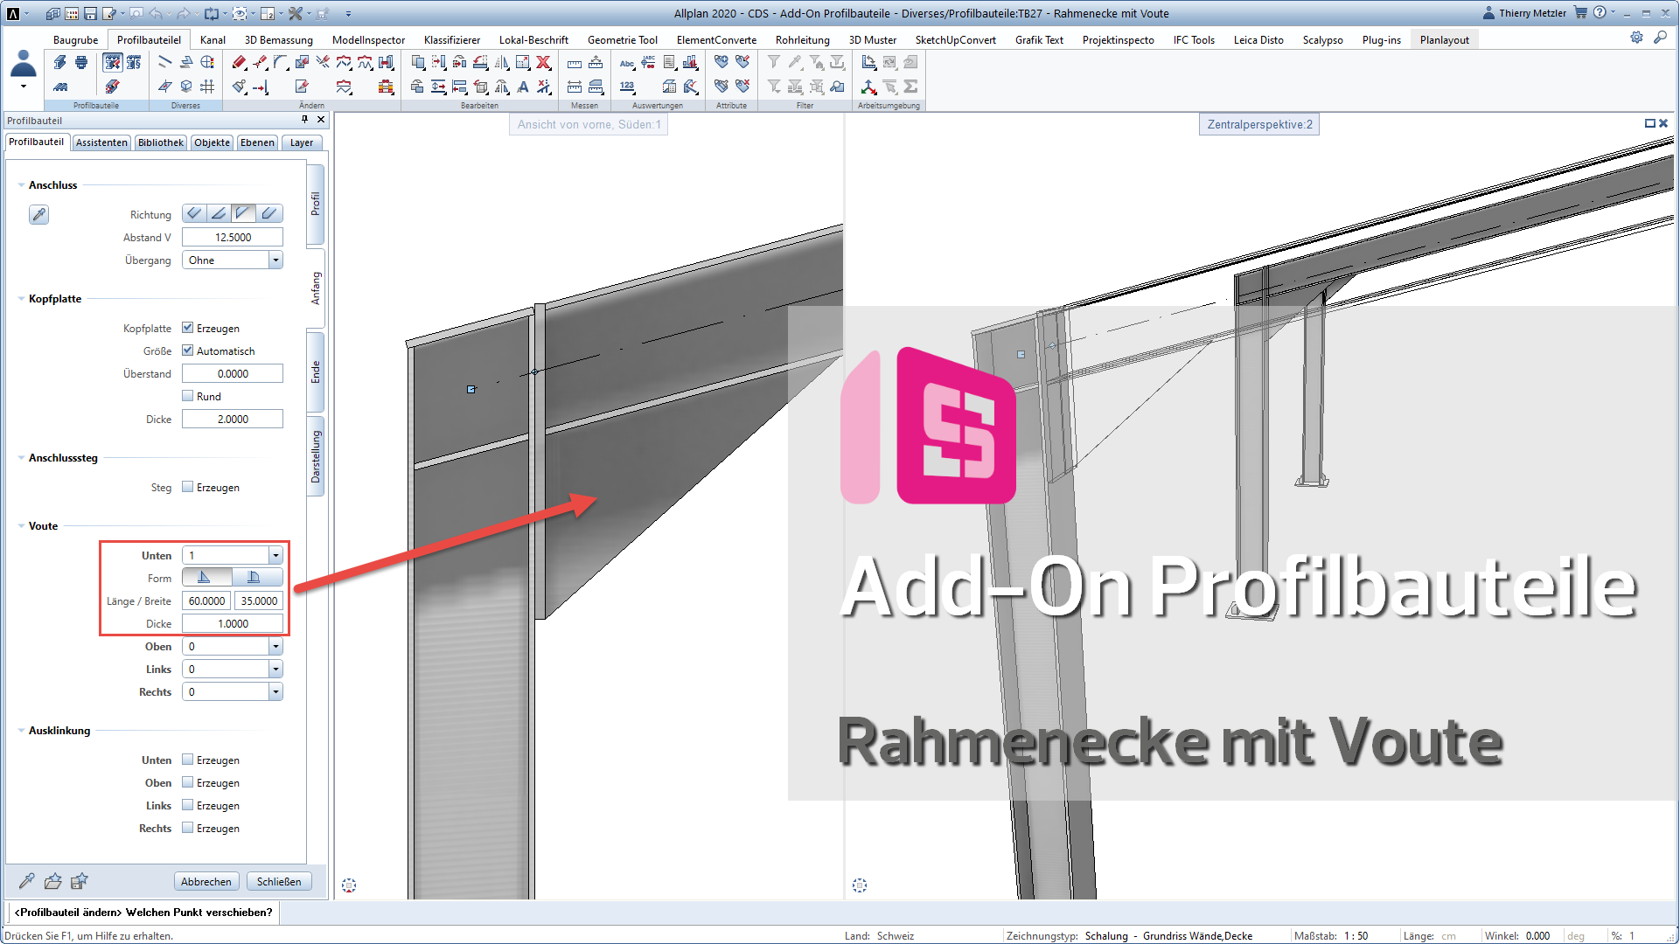This screenshot has height=944, width=1680.
Task: Open the settings gear icon top right
Action: tap(1637, 38)
